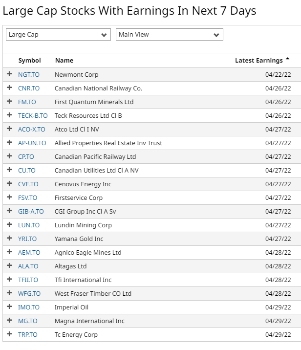Click the LUN.TO symbol link
The image size is (301, 350).
29,225
